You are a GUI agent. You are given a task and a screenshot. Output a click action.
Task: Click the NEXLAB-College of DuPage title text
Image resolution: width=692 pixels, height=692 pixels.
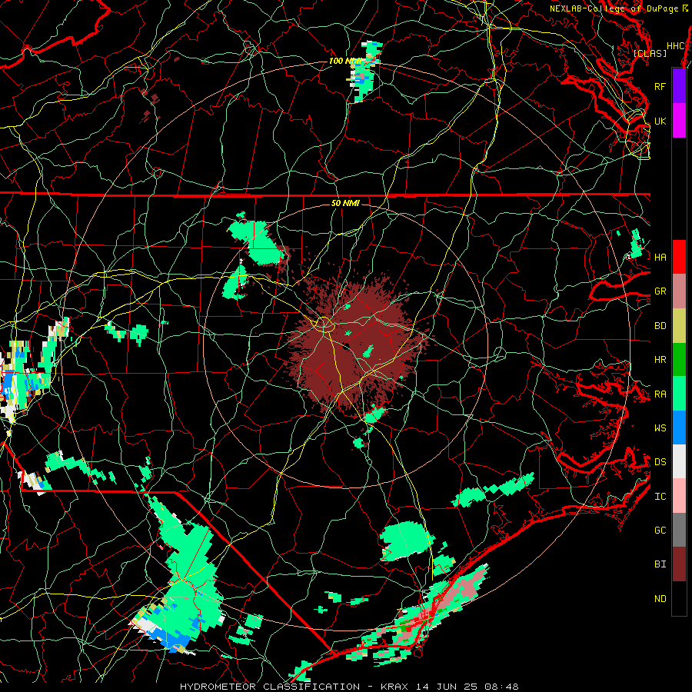tap(614, 8)
